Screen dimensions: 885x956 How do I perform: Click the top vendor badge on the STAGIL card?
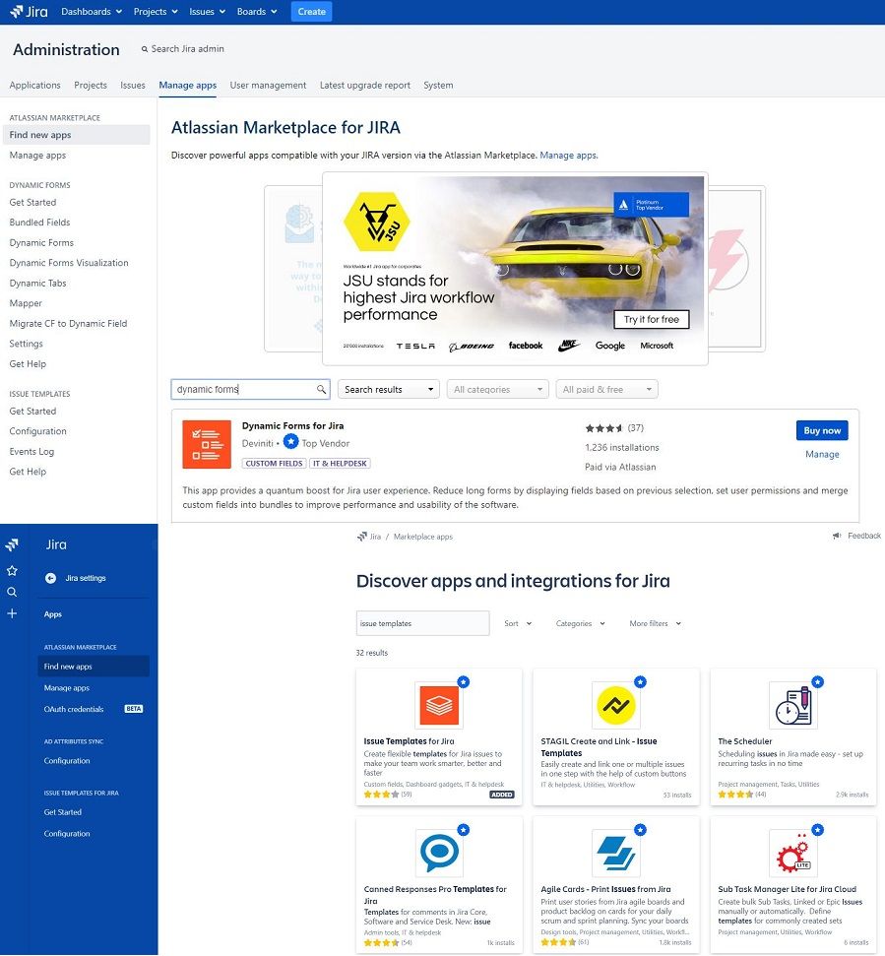tap(640, 682)
